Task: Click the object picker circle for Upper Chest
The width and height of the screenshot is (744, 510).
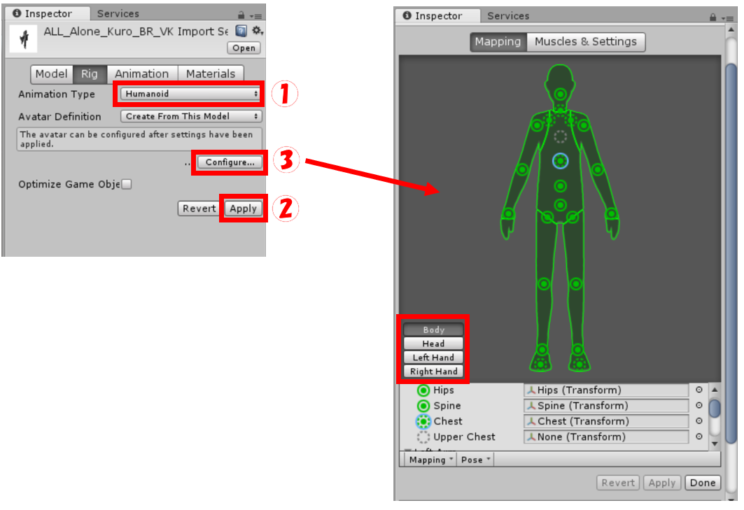Action: [x=699, y=437]
